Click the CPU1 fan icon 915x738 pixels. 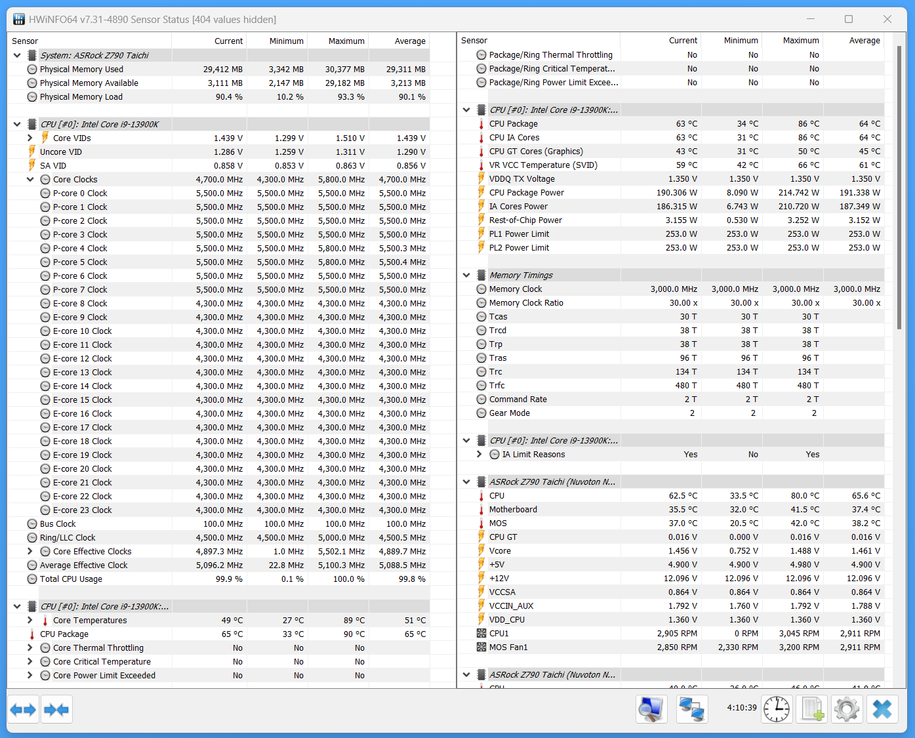click(x=481, y=634)
